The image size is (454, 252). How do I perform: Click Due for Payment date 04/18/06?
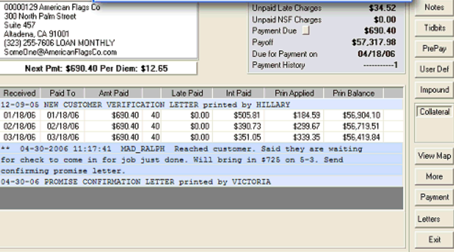tap(376, 54)
